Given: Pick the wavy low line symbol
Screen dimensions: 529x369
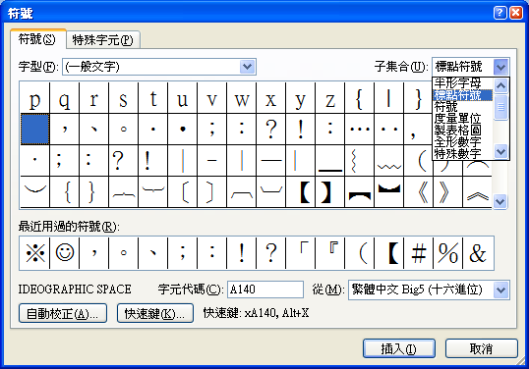Looking at the screenshot, I should (388, 161).
